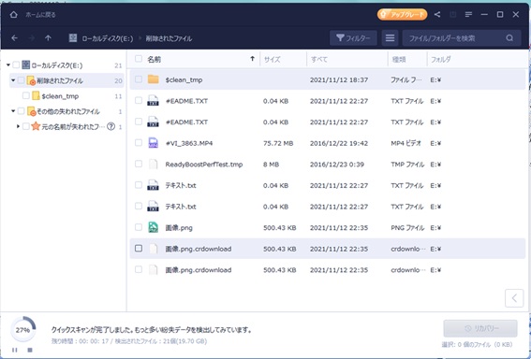Click the ローカルディスク(E:) breadcrumb
This screenshot has height=359, width=531.
click(108, 38)
